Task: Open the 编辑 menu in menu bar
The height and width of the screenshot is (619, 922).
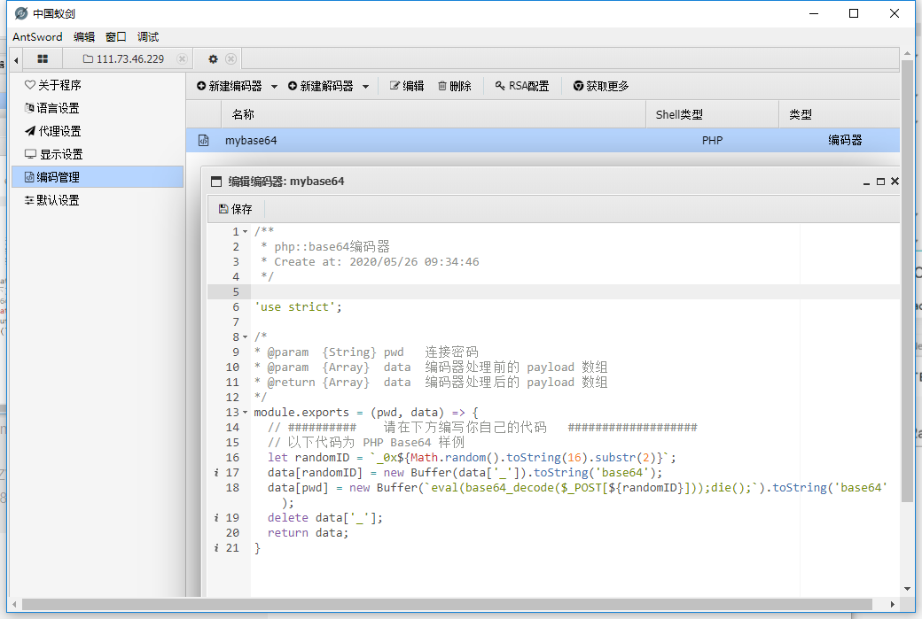Action: click(84, 36)
